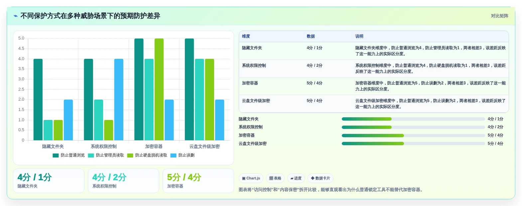
Task: Click the 系统权限控制 x-axis label in chart
Action: (x=104, y=147)
